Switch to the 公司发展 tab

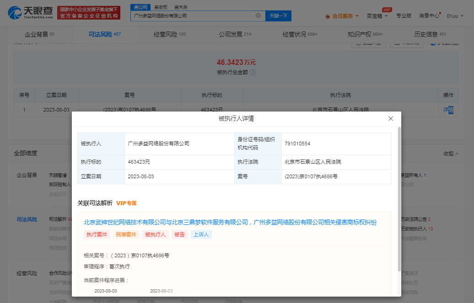pyautogui.click(x=235, y=34)
